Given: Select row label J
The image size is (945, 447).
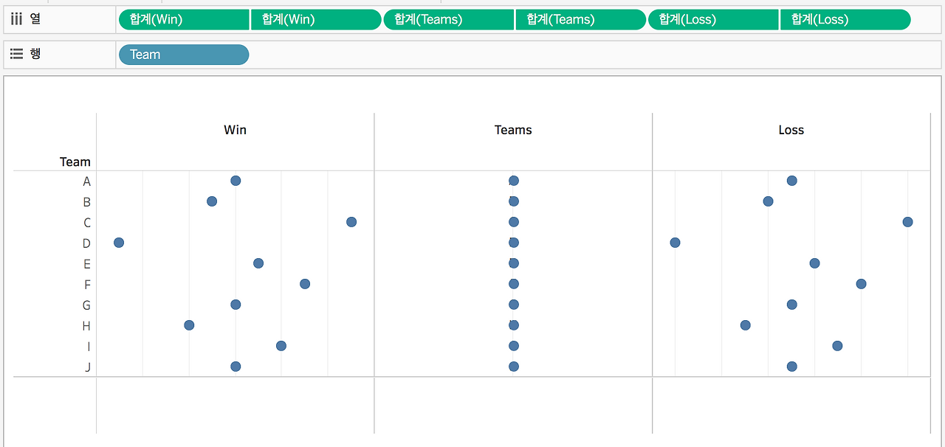Looking at the screenshot, I should (x=88, y=367).
